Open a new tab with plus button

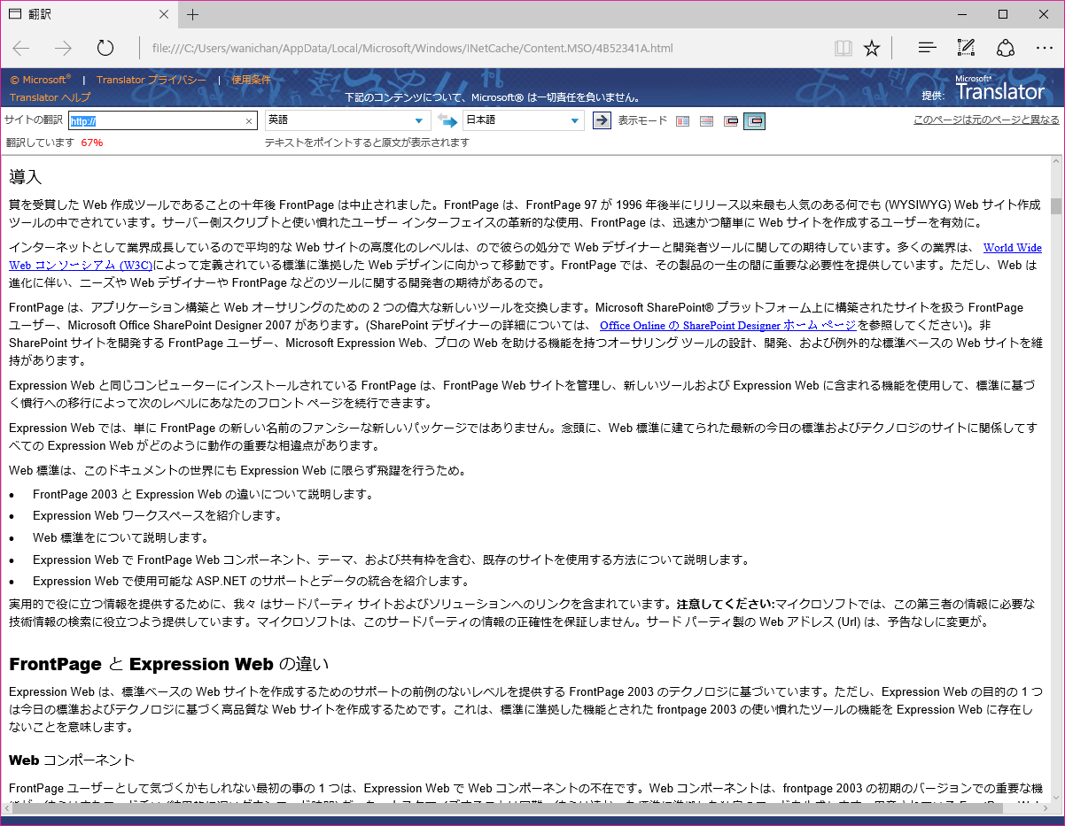click(x=192, y=14)
